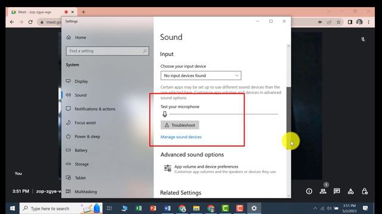Bookmark this page with star icon

point(338,22)
